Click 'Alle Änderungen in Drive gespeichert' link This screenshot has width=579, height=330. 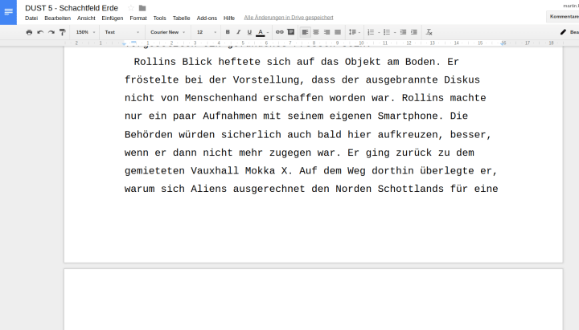tap(289, 18)
